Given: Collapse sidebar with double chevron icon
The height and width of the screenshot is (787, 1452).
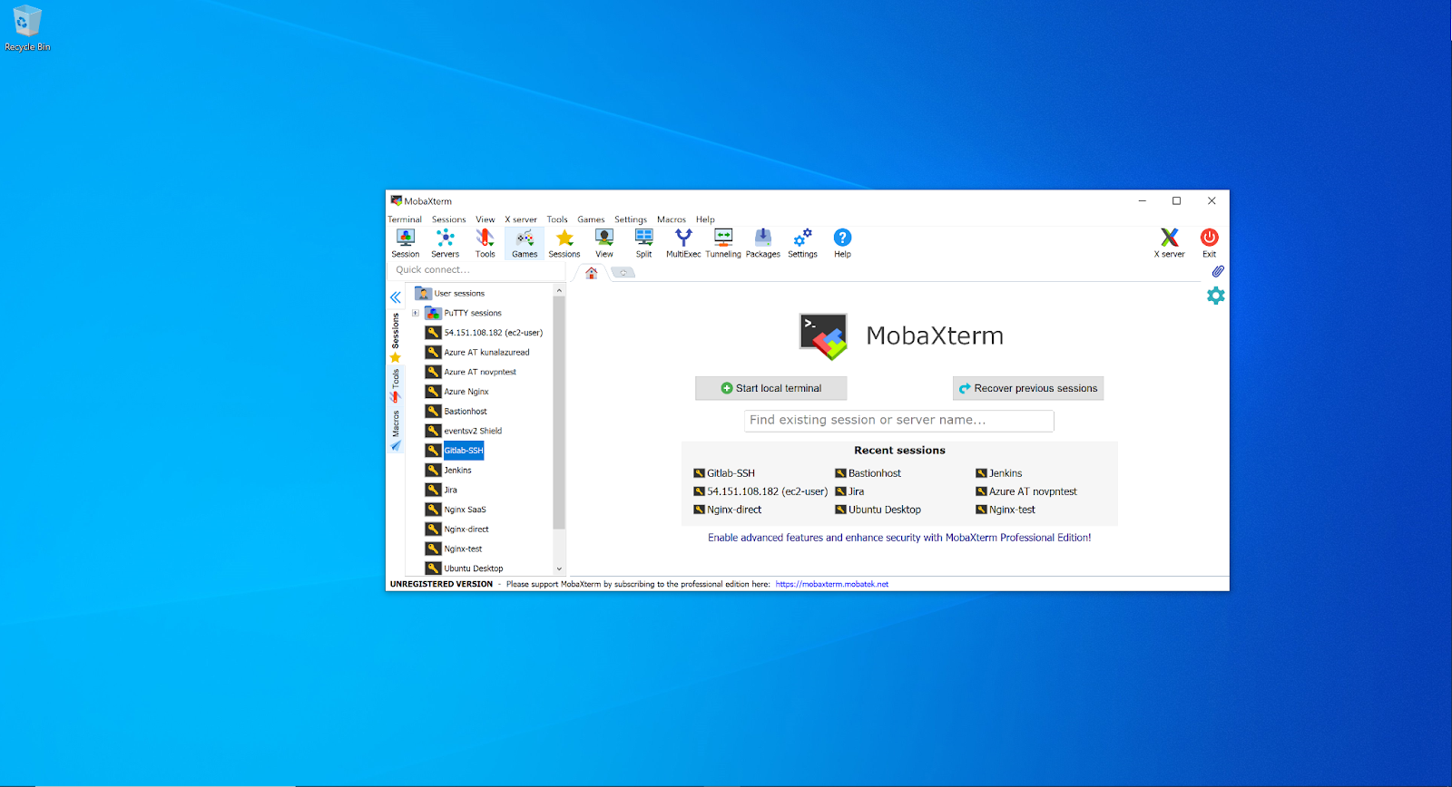Looking at the screenshot, I should pos(396,297).
